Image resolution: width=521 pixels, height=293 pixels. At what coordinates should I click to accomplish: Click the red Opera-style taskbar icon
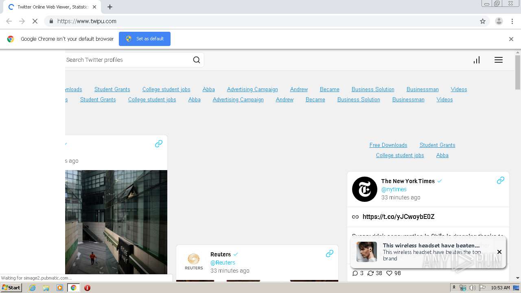(87, 288)
